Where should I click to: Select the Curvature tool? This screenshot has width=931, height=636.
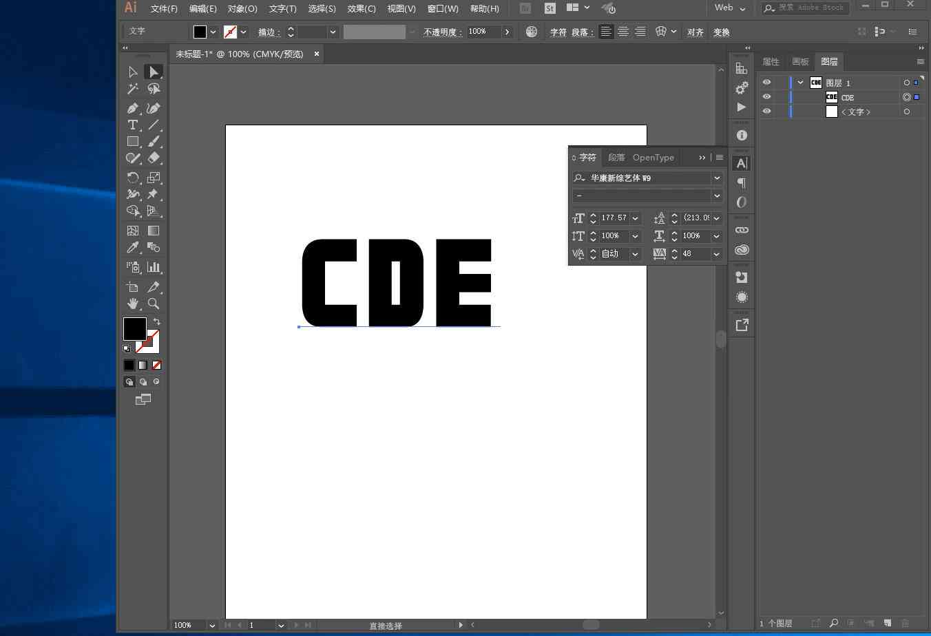(154, 108)
